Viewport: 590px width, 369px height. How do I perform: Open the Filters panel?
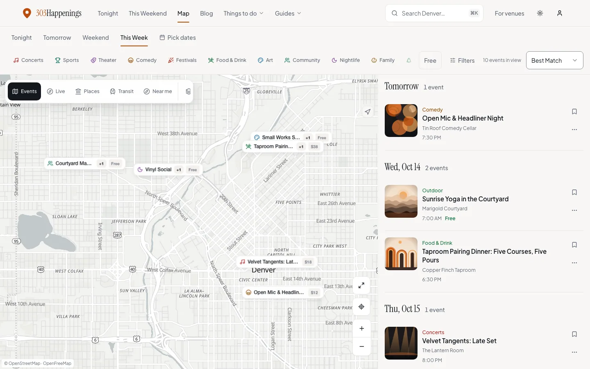point(462,60)
